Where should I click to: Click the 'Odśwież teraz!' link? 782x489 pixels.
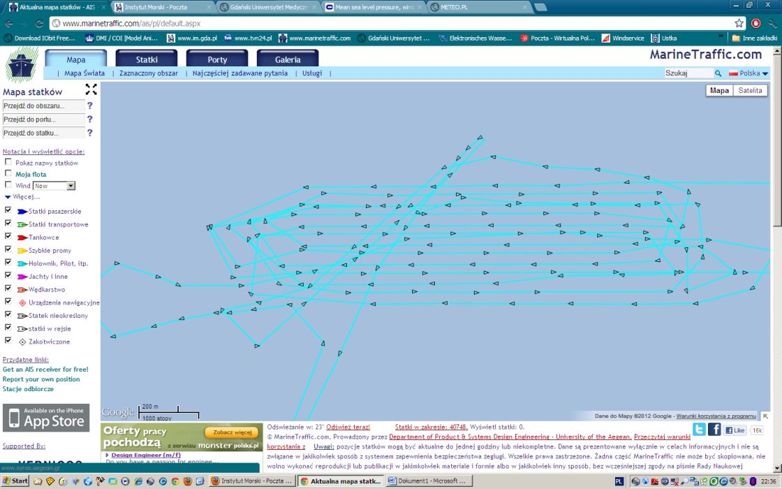tap(348, 426)
